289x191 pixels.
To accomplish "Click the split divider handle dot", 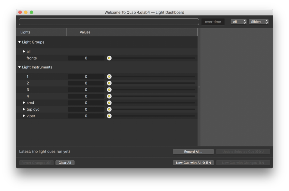I will coord(199,87).
